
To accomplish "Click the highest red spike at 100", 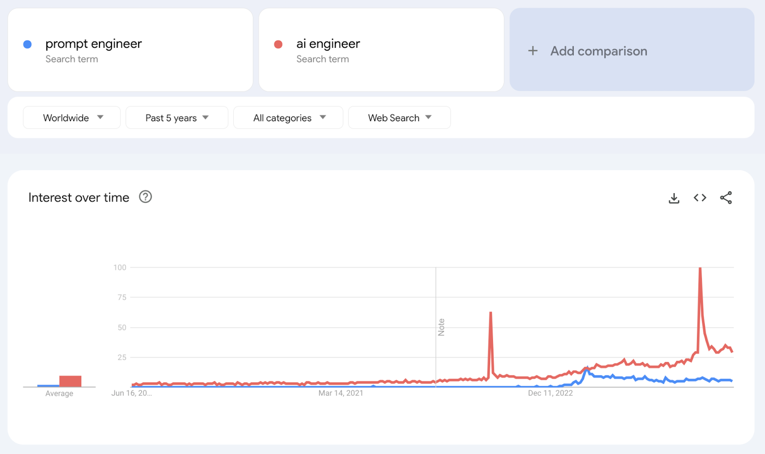I will click(700, 269).
